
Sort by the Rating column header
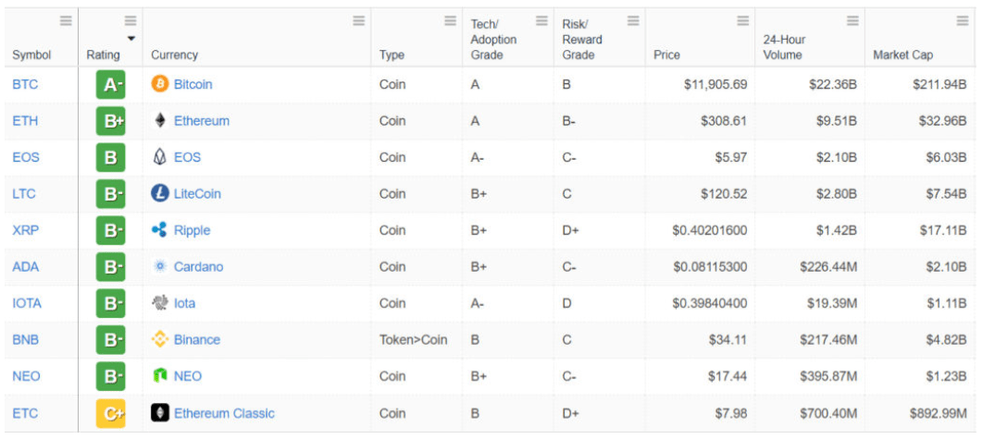pyautogui.click(x=104, y=55)
